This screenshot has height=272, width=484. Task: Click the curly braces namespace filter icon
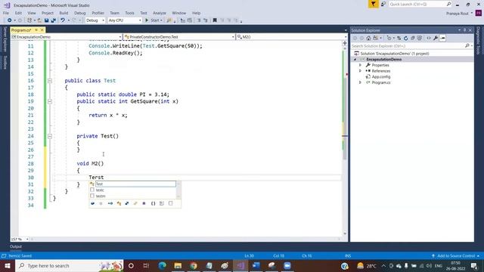[153, 203]
